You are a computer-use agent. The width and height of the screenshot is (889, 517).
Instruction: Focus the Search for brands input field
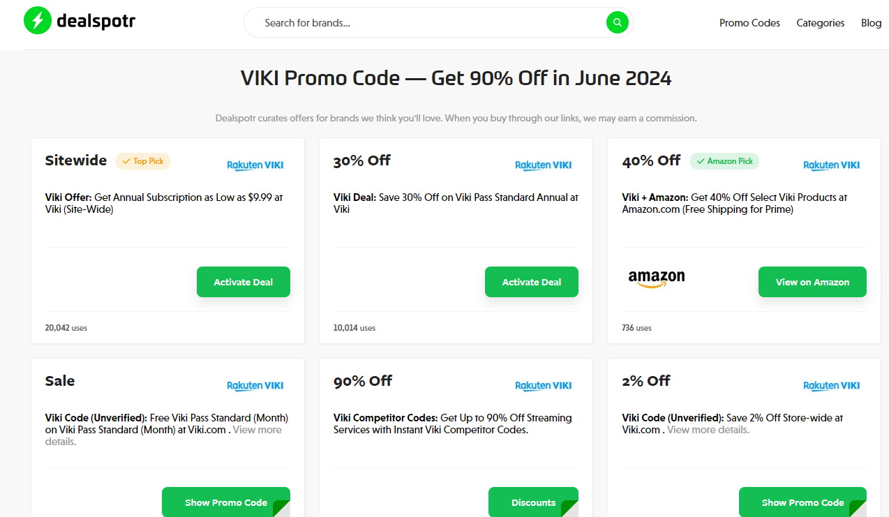click(426, 23)
